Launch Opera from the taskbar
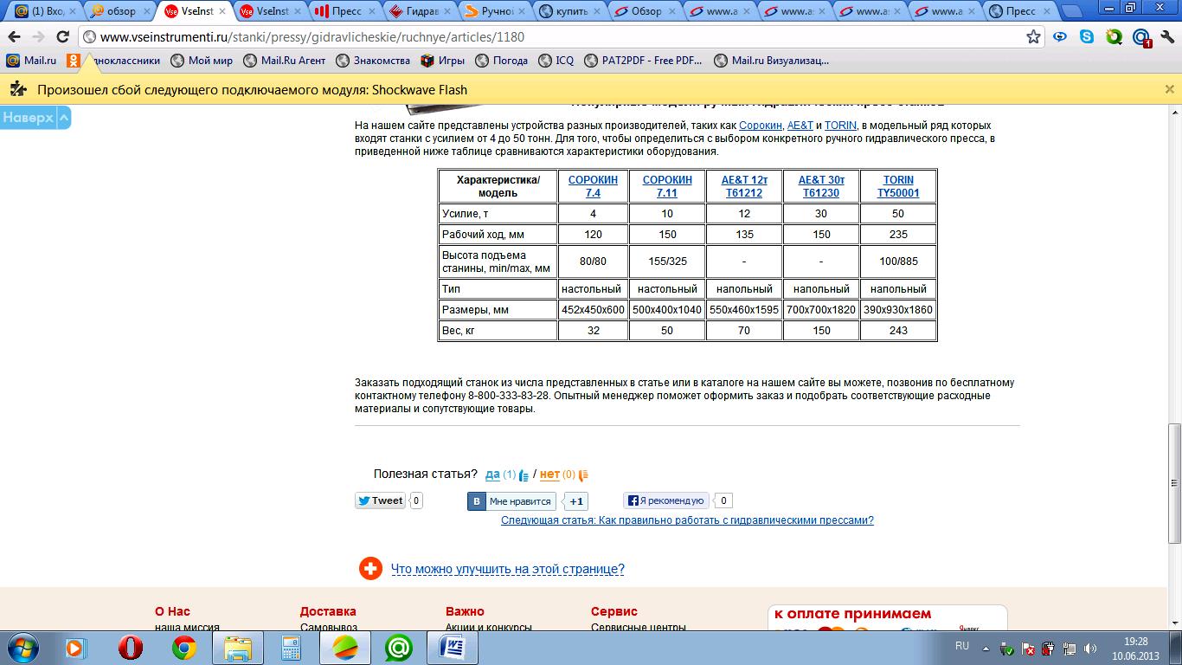The height and width of the screenshot is (665, 1182). 131,648
